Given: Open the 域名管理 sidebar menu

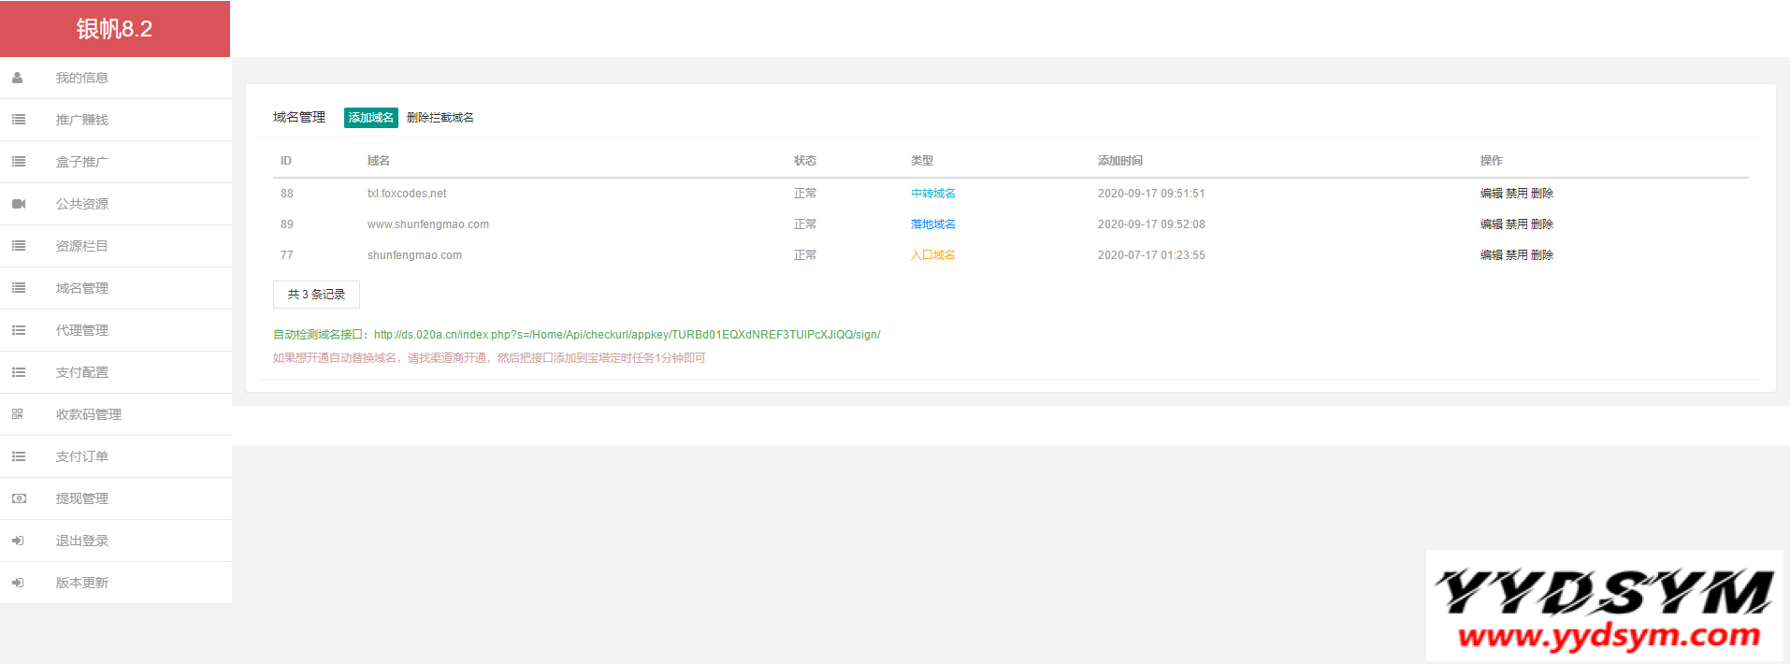Looking at the screenshot, I should (x=82, y=288).
